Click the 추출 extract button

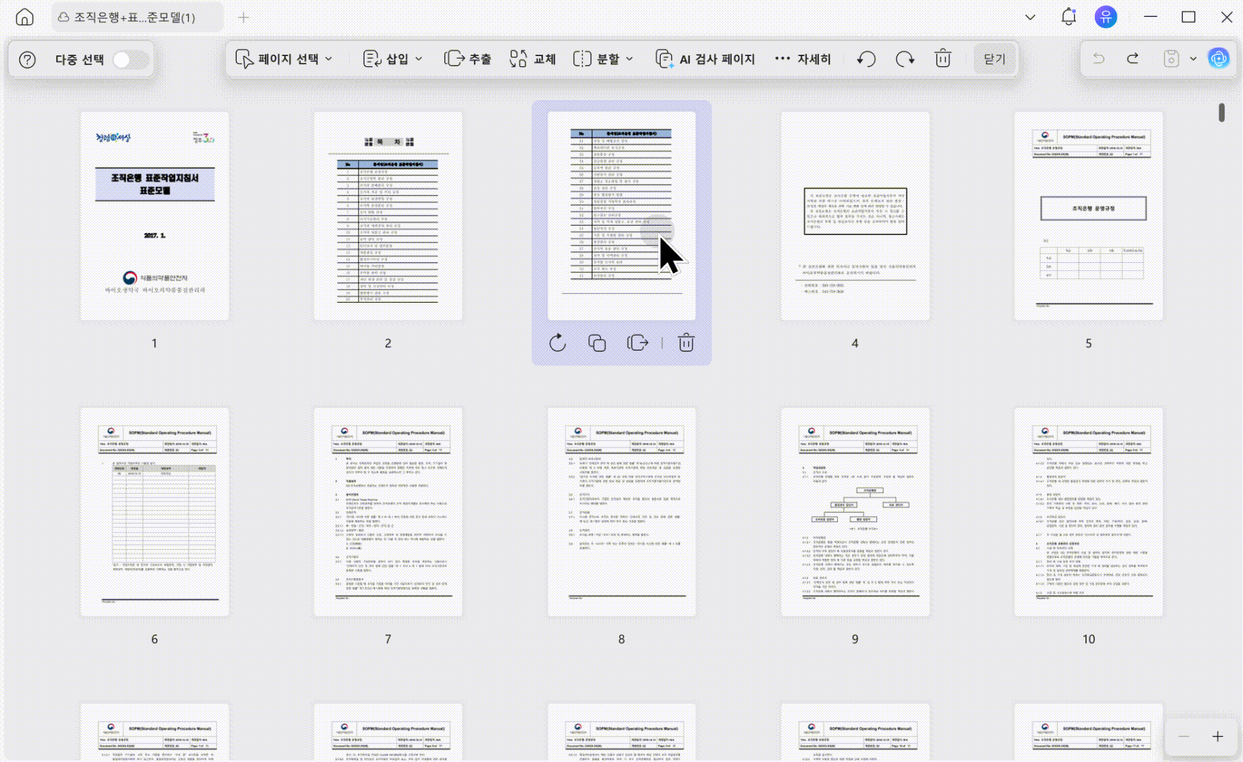[468, 59]
